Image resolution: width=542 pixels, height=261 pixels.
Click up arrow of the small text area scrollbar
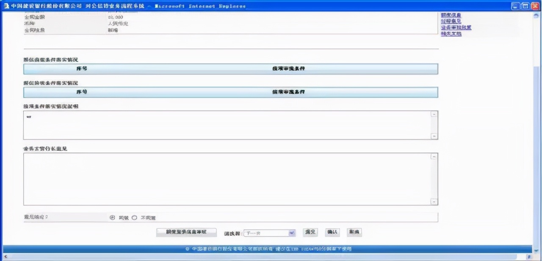coord(434,114)
